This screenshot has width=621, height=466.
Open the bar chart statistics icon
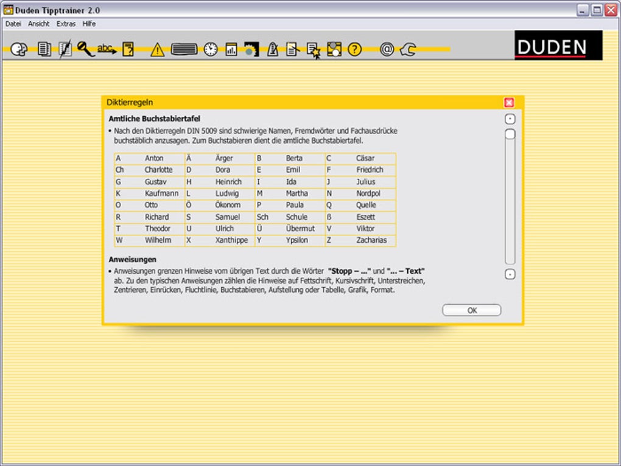(231, 49)
